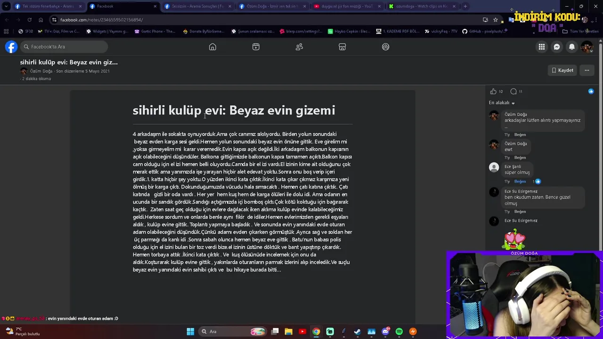Click the like thumbs-up icon with 10
The width and height of the screenshot is (603, 339).
tap(493, 91)
